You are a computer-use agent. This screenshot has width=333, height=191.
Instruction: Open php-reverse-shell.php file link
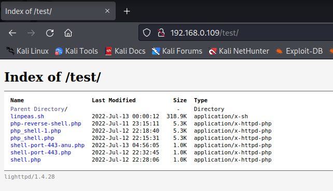coord(46,123)
